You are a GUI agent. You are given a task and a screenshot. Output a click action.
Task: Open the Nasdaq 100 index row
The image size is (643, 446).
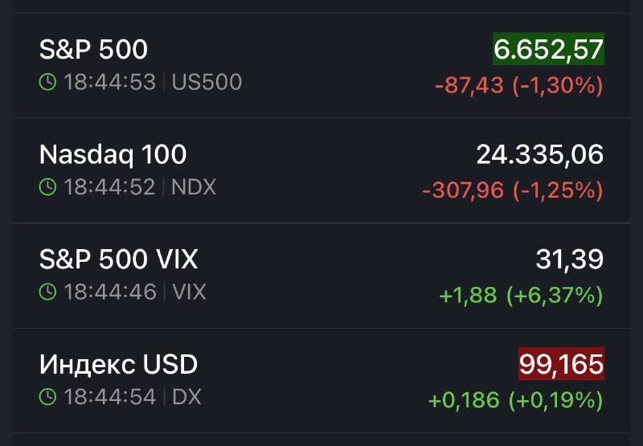(x=113, y=154)
